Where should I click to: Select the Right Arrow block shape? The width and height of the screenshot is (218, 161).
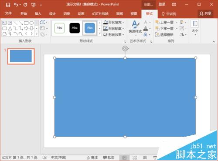(26, 28)
